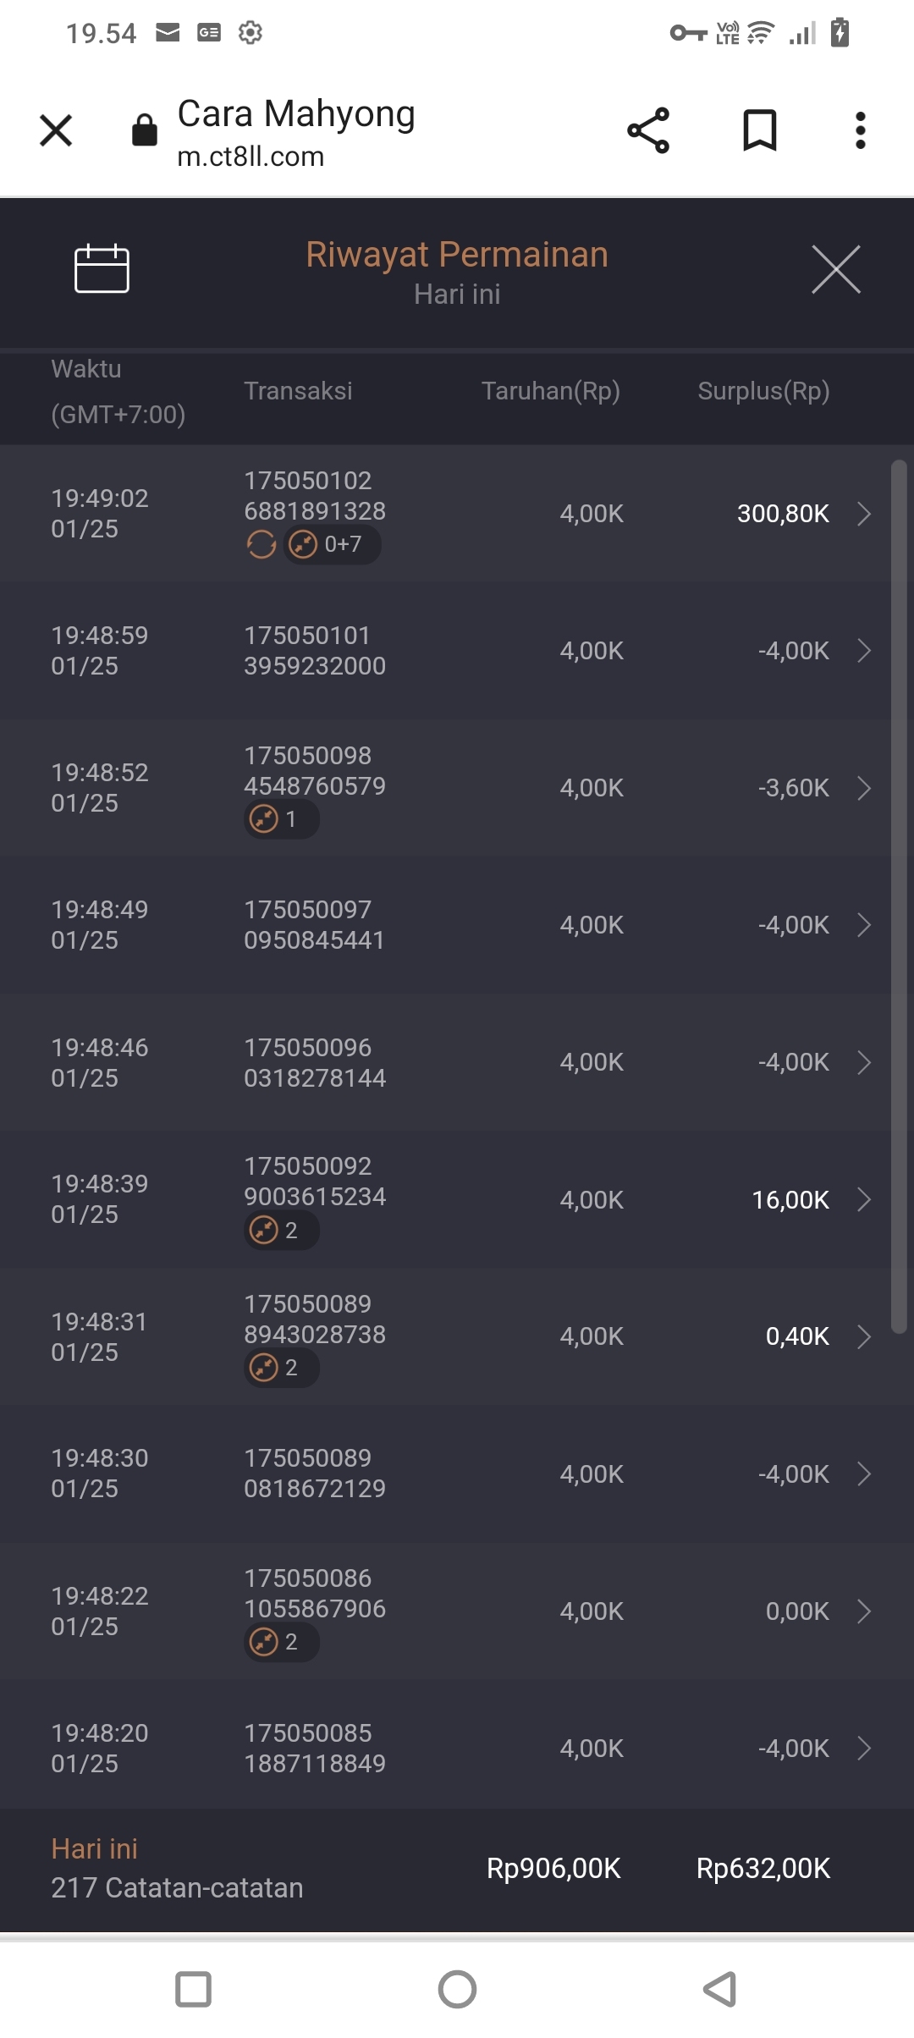Viewport: 914px width, 2038px height.
Task: Tap the Android recent apps square button
Action: coord(193,1989)
